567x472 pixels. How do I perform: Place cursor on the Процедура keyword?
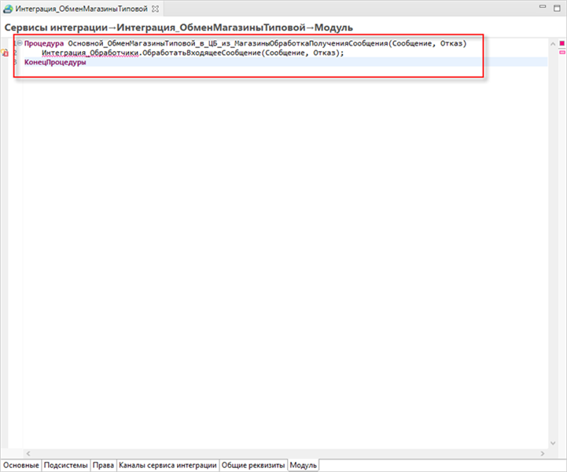44,43
